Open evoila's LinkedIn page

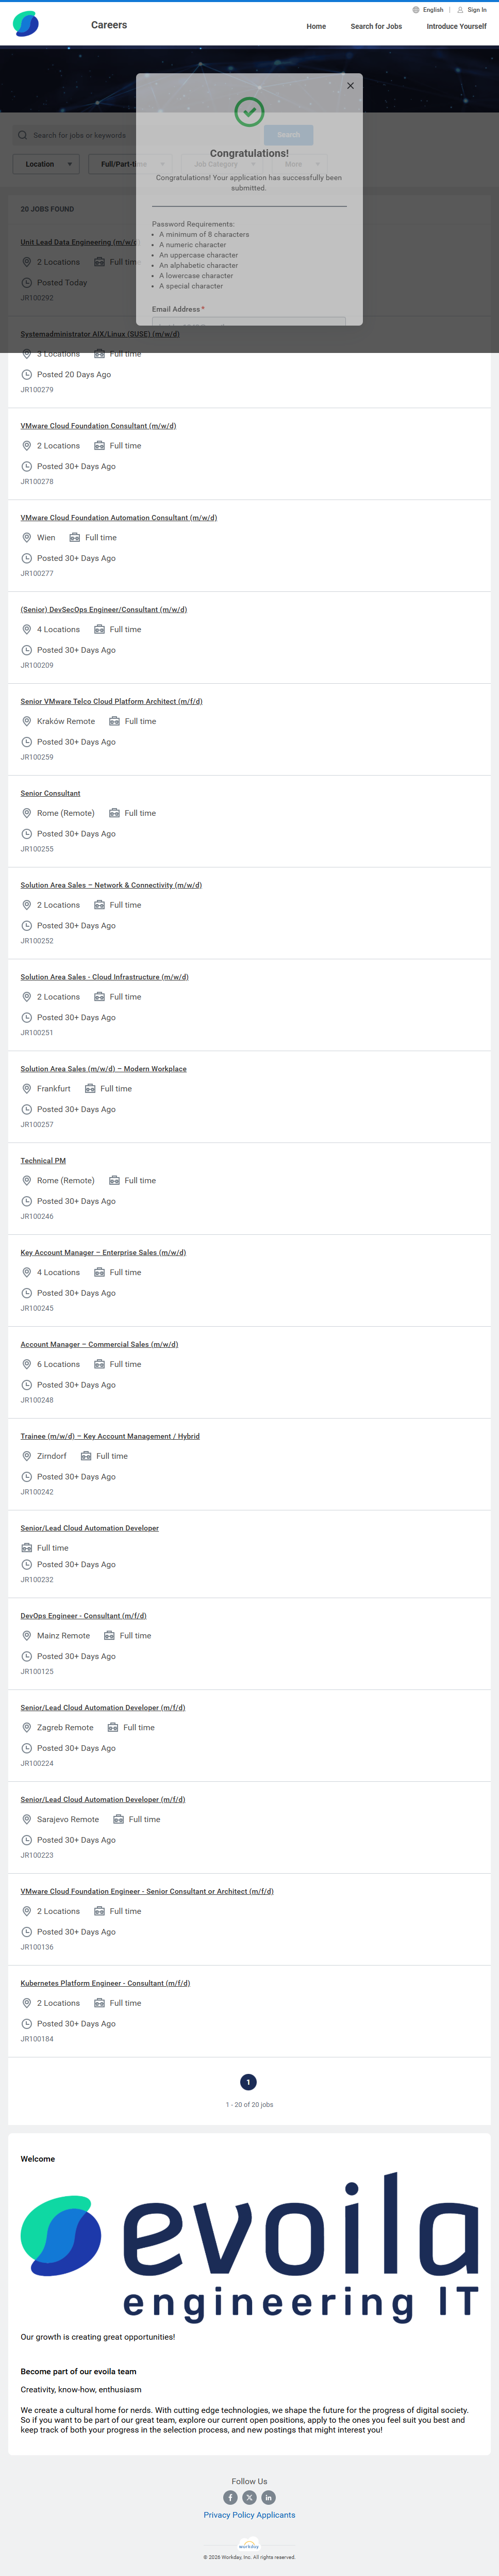pyautogui.click(x=269, y=2497)
